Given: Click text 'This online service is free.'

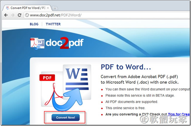Looking at the screenshot, I should pos(125,108).
